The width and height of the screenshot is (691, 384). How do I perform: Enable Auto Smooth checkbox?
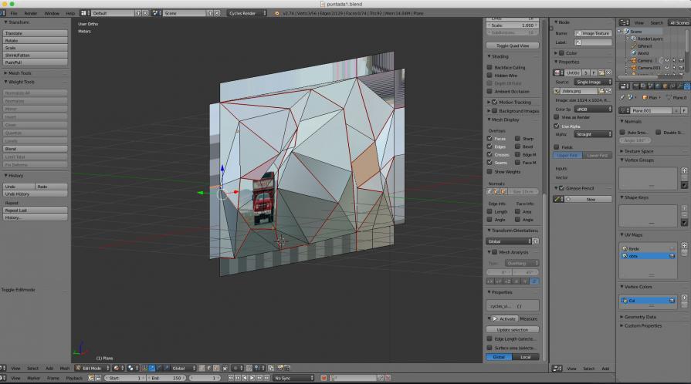click(x=622, y=132)
